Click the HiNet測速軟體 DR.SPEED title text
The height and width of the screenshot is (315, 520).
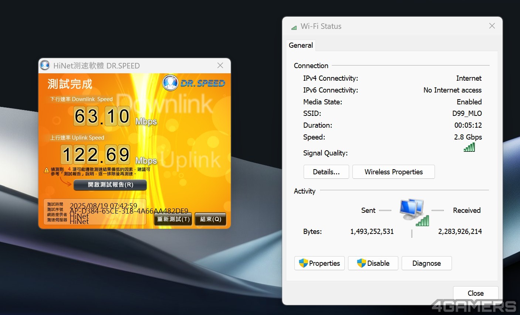coord(97,66)
